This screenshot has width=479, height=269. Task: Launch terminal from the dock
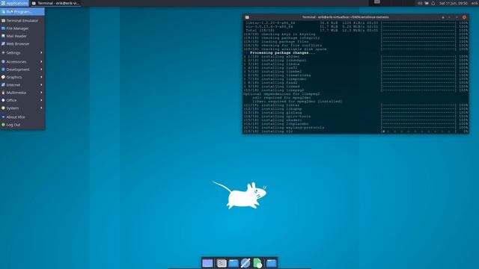tap(222, 263)
